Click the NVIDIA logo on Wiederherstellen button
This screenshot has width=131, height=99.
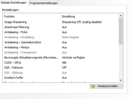point(93,86)
